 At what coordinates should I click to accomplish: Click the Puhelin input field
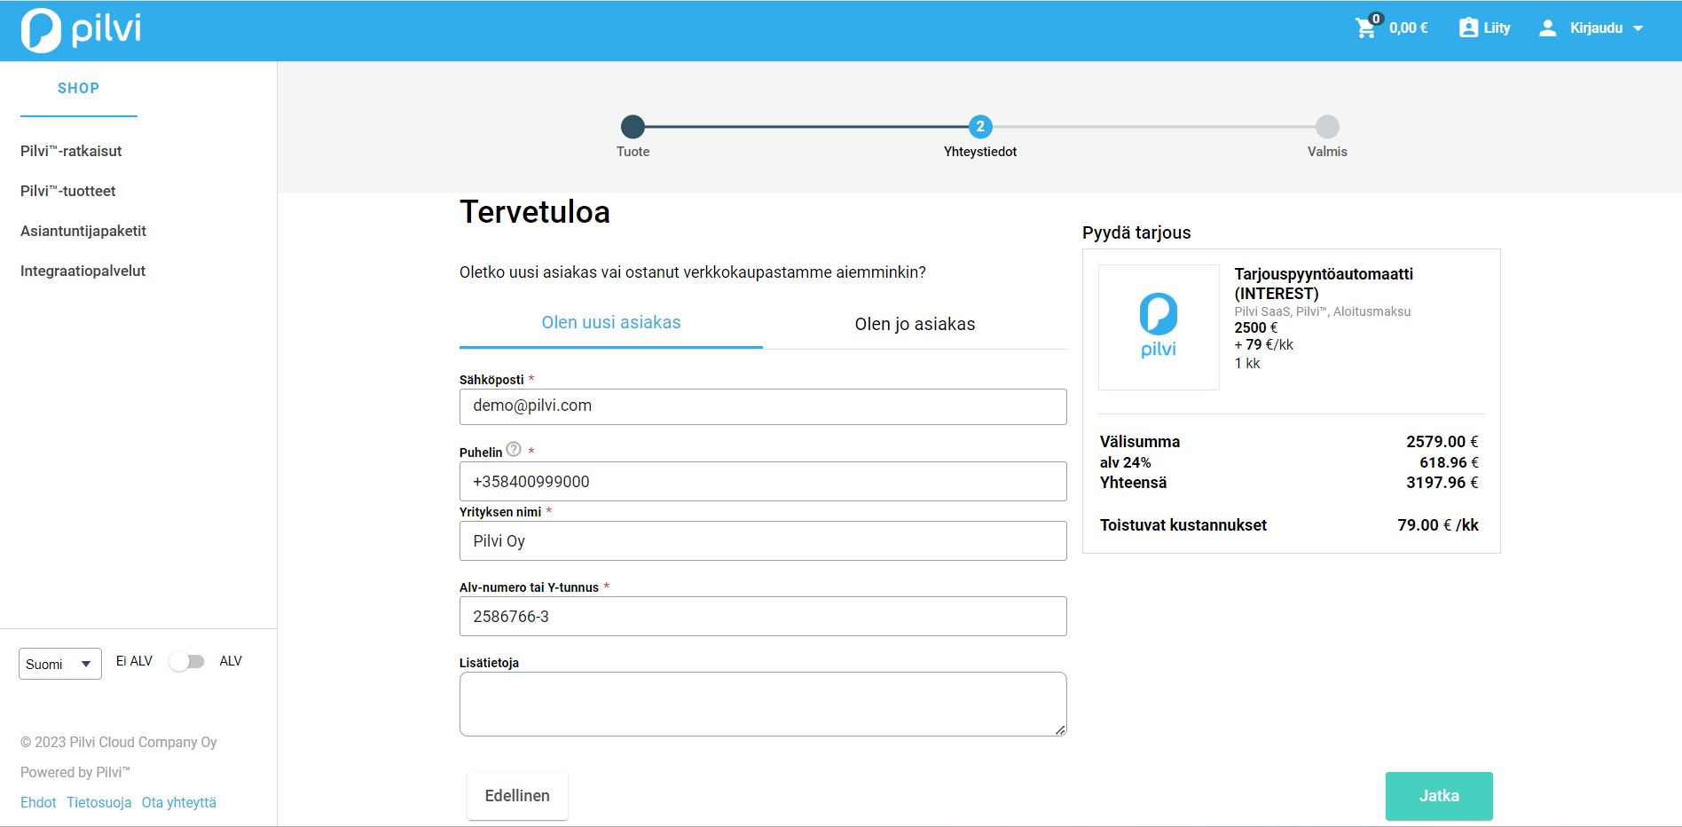pos(763,482)
